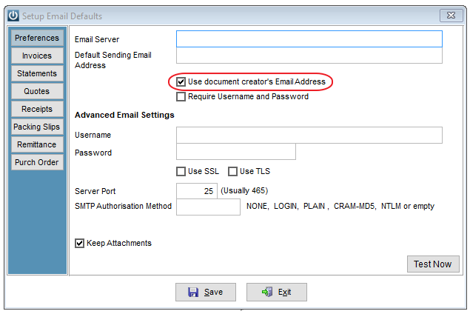Click the Test Now button

pyautogui.click(x=433, y=264)
